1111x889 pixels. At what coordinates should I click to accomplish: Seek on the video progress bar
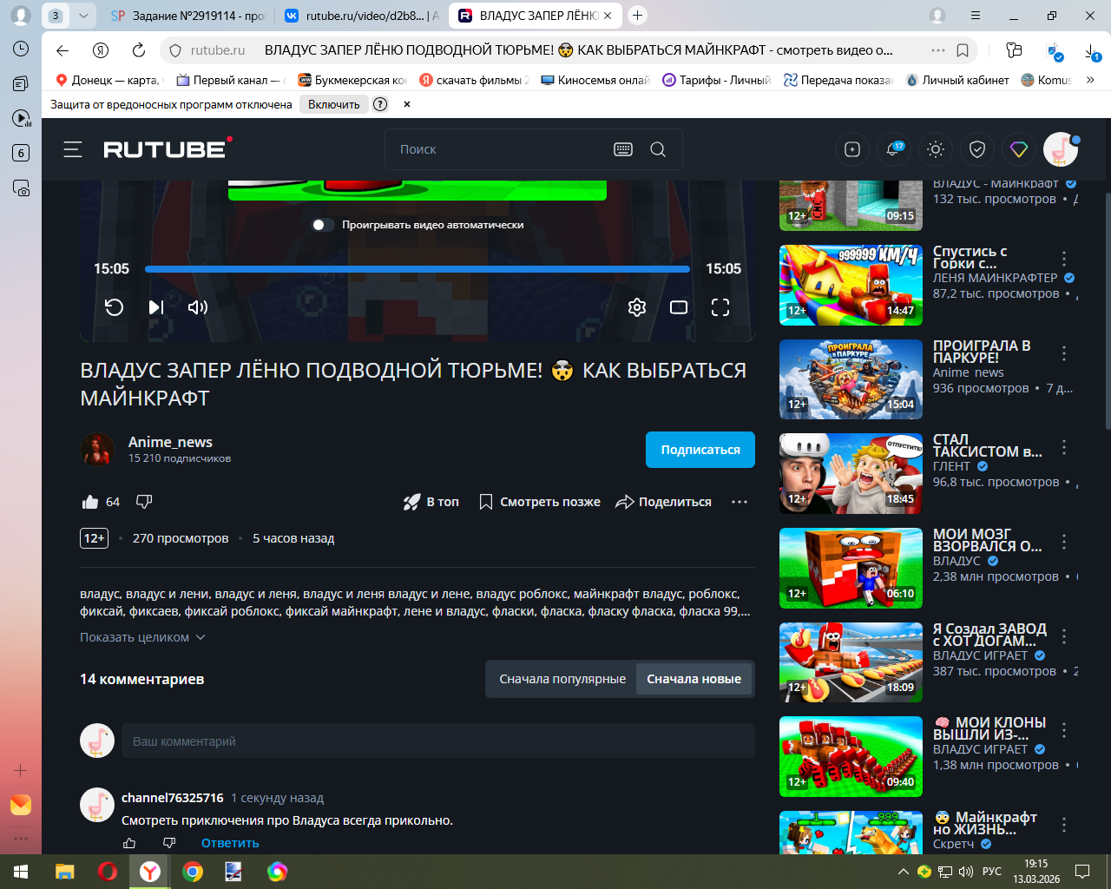[x=417, y=269]
